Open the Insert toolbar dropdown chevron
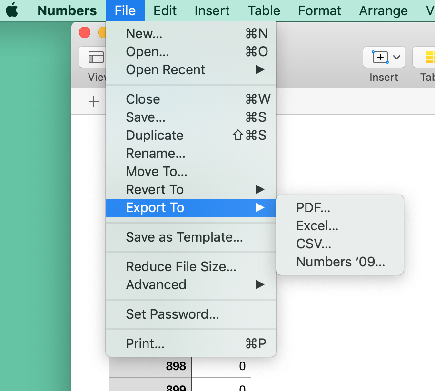The height and width of the screenshot is (391, 435). click(x=397, y=58)
